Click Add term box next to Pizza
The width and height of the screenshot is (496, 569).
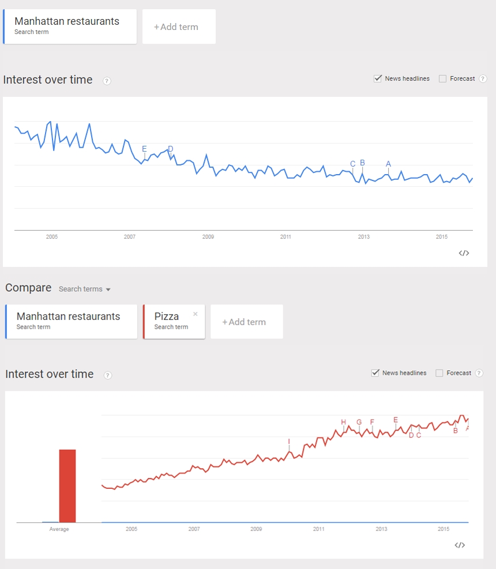246,322
